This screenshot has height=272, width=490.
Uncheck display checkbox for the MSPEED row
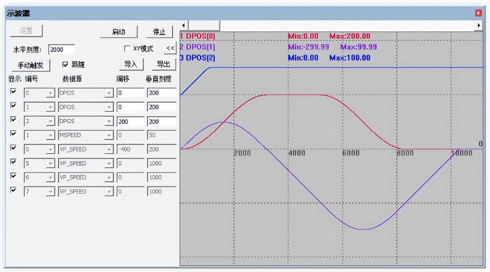[x=14, y=134]
